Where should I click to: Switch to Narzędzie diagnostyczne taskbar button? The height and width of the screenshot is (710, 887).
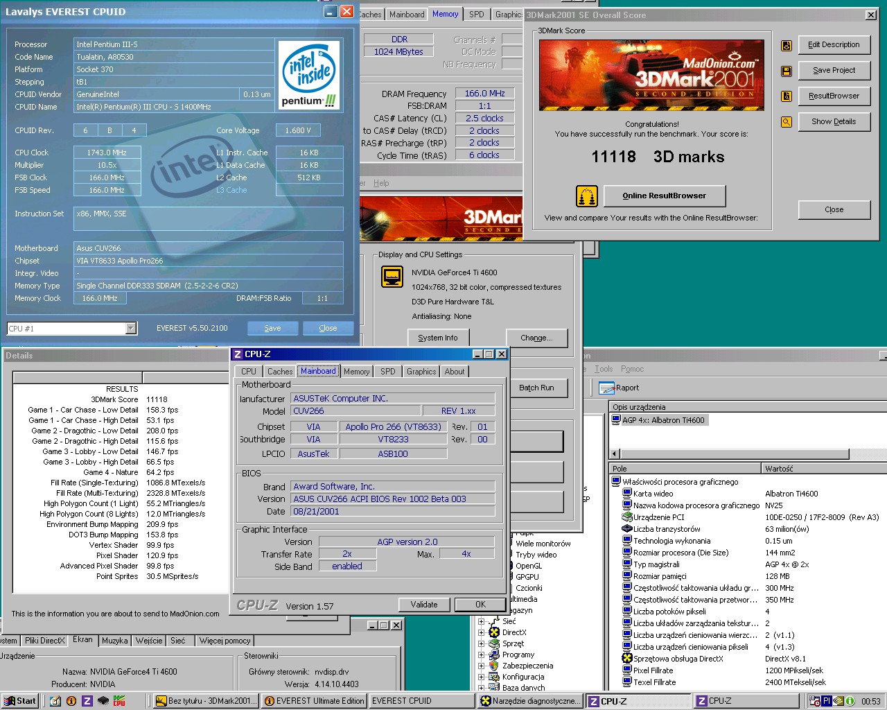click(x=531, y=701)
